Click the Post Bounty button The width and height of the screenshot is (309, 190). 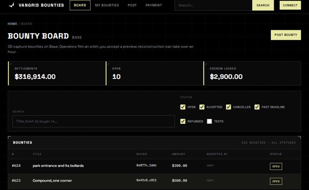pos(286,35)
